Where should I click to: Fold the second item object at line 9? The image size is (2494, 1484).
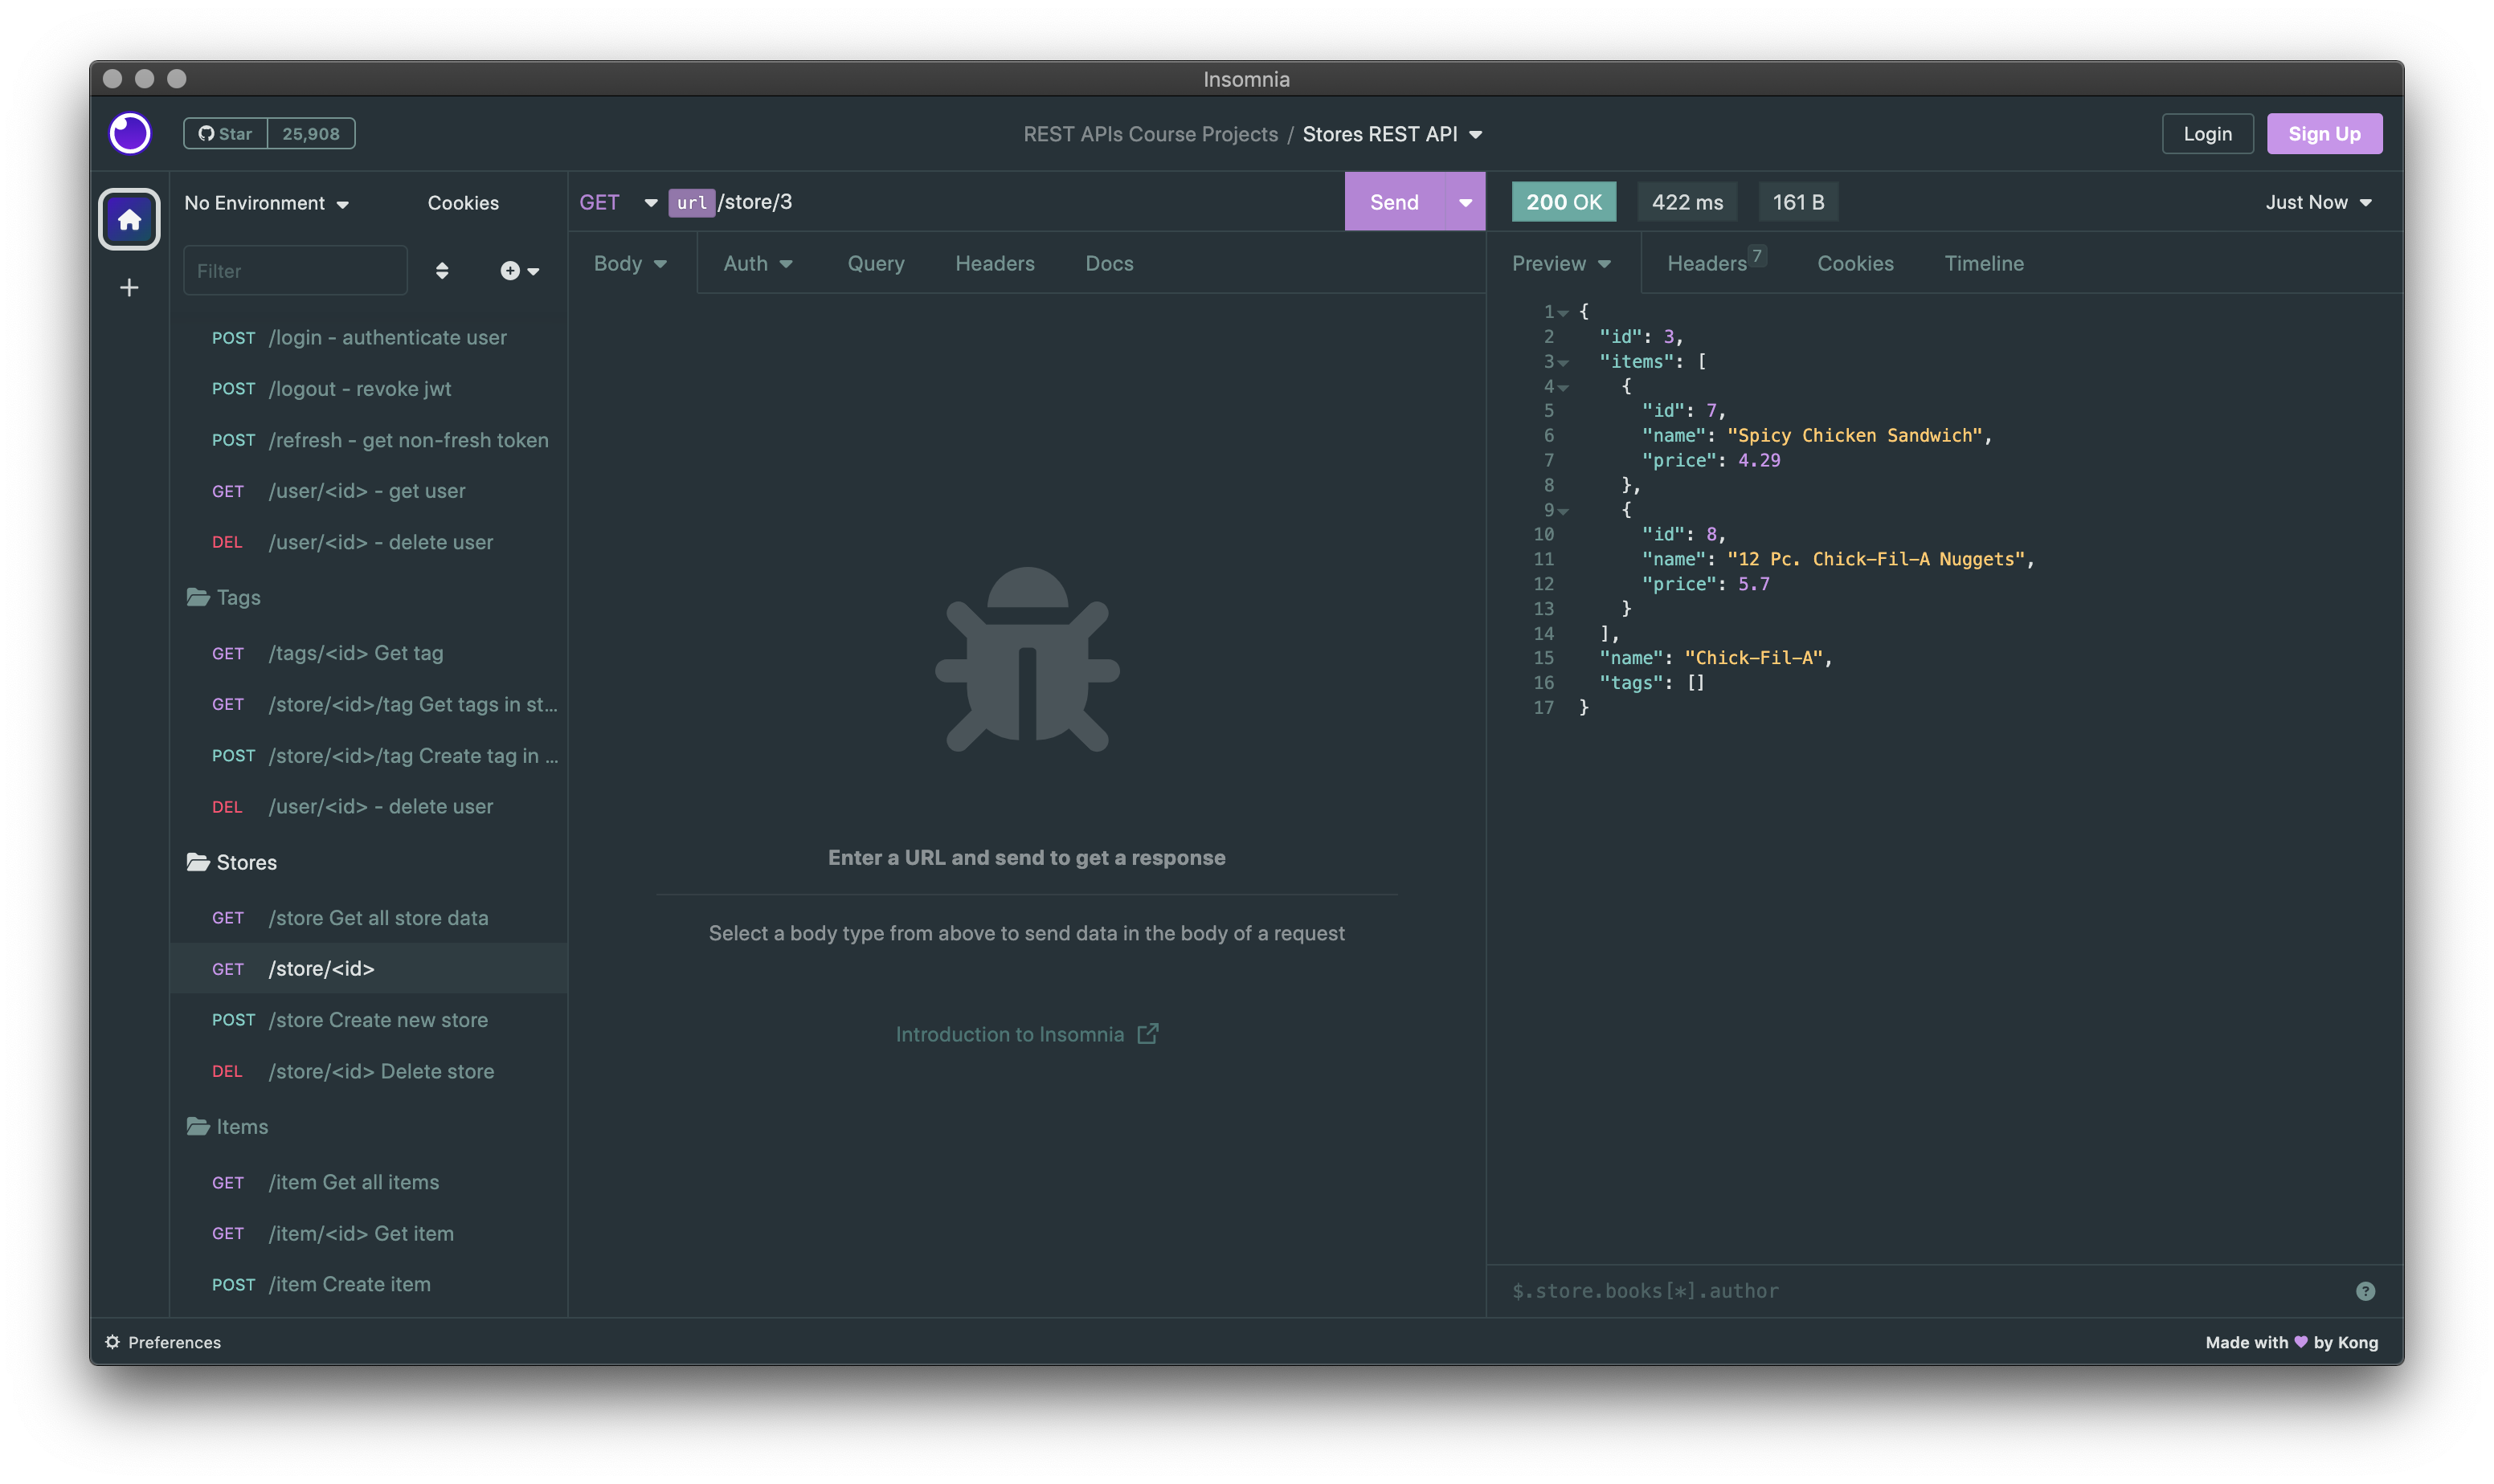1563,511
